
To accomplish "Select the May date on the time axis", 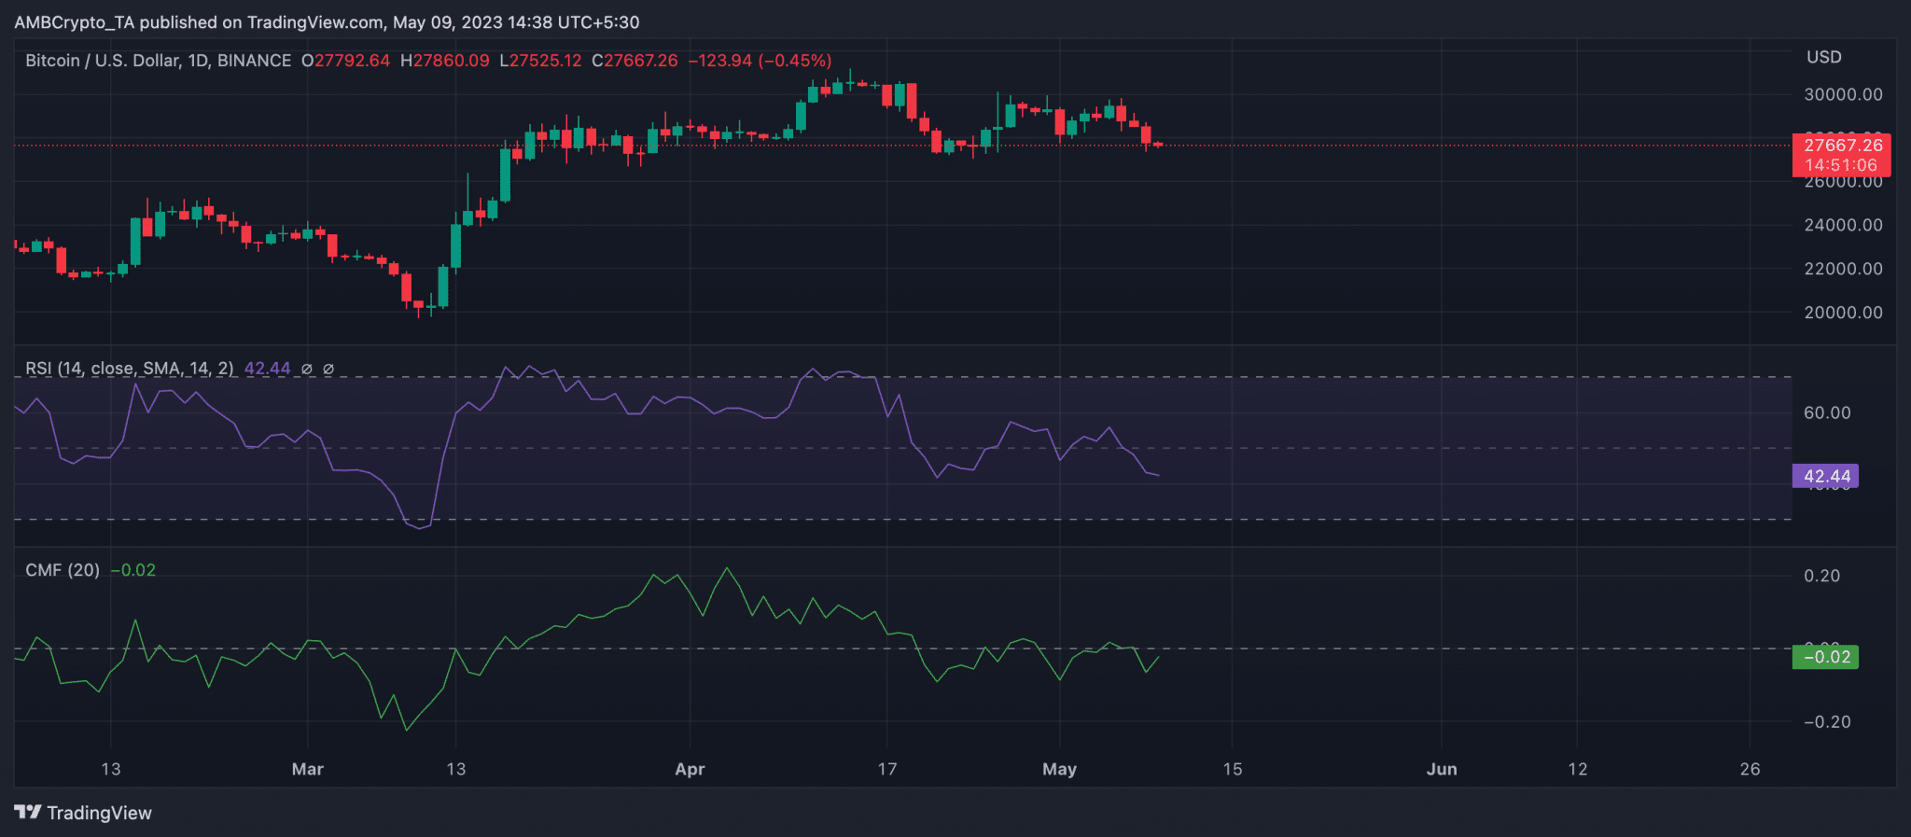I will tap(1059, 769).
